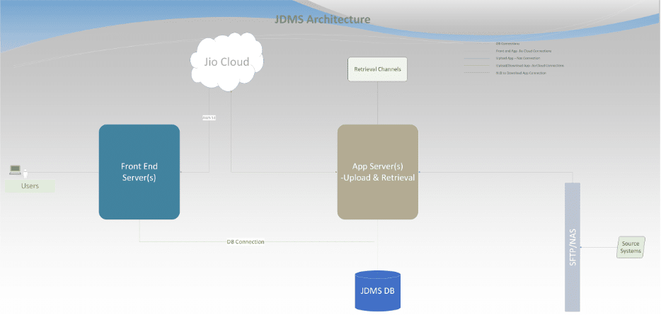661x327 pixels.
Task: Click legend entry Upload/Download App -Jio Cloud Connections
Action: (530, 66)
